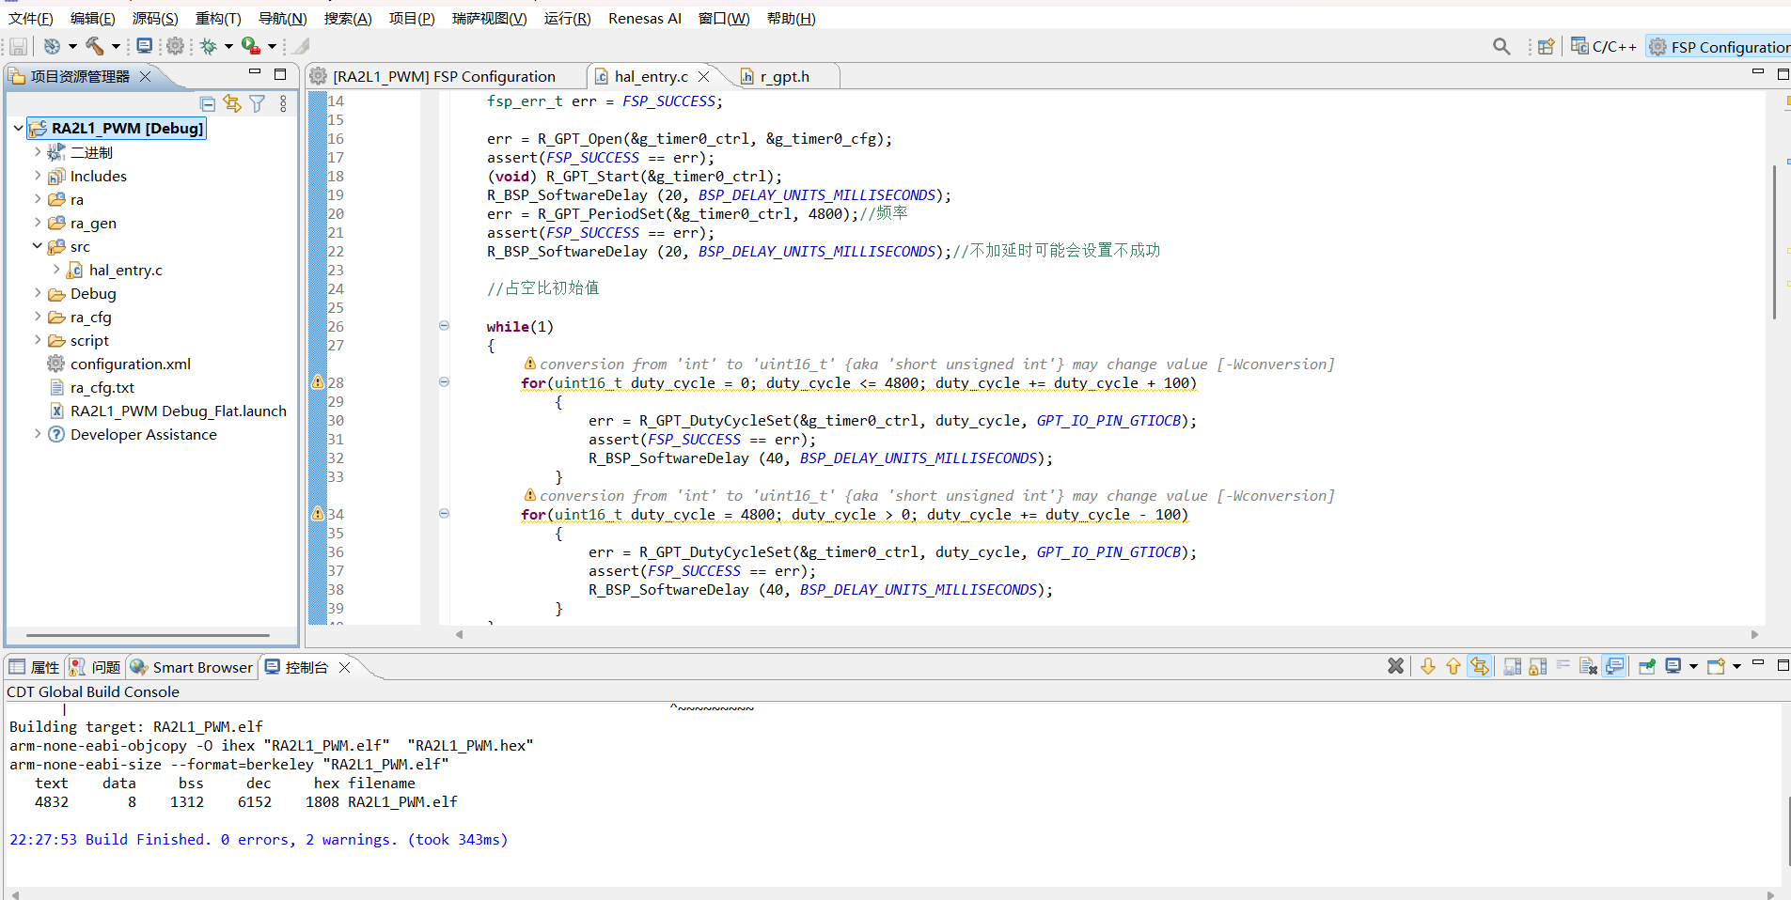Expand the Developer Assistance node arrow

(38, 434)
